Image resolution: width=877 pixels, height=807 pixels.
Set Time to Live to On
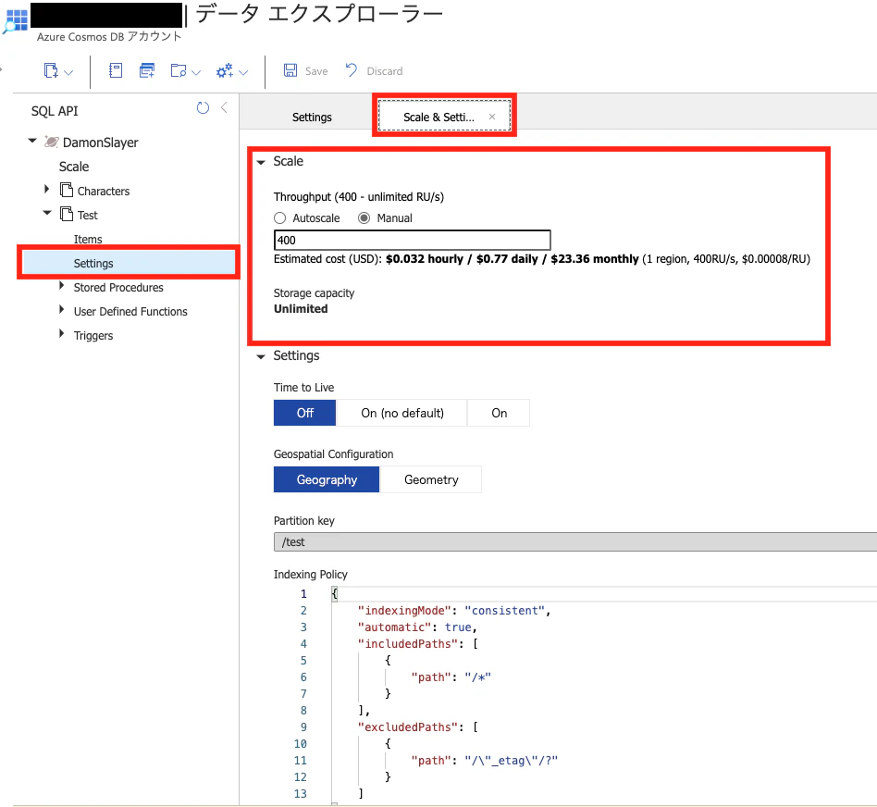tap(499, 413)
